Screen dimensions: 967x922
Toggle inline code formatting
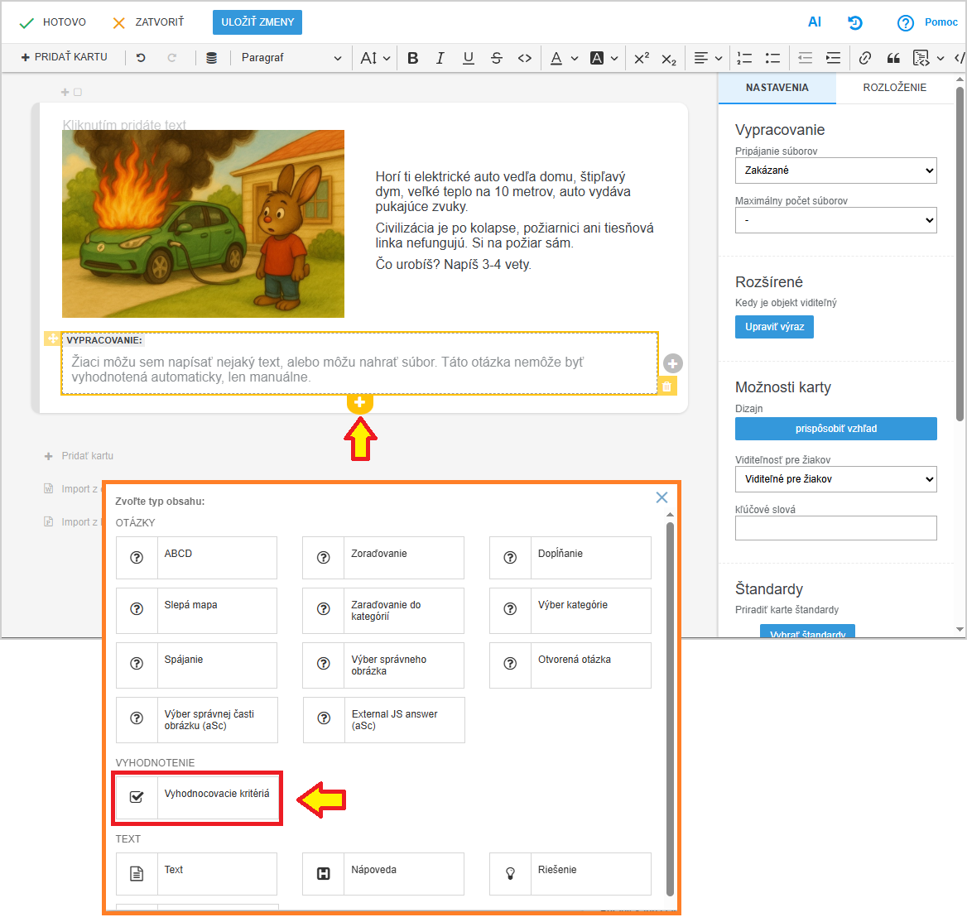coord(524,58)
